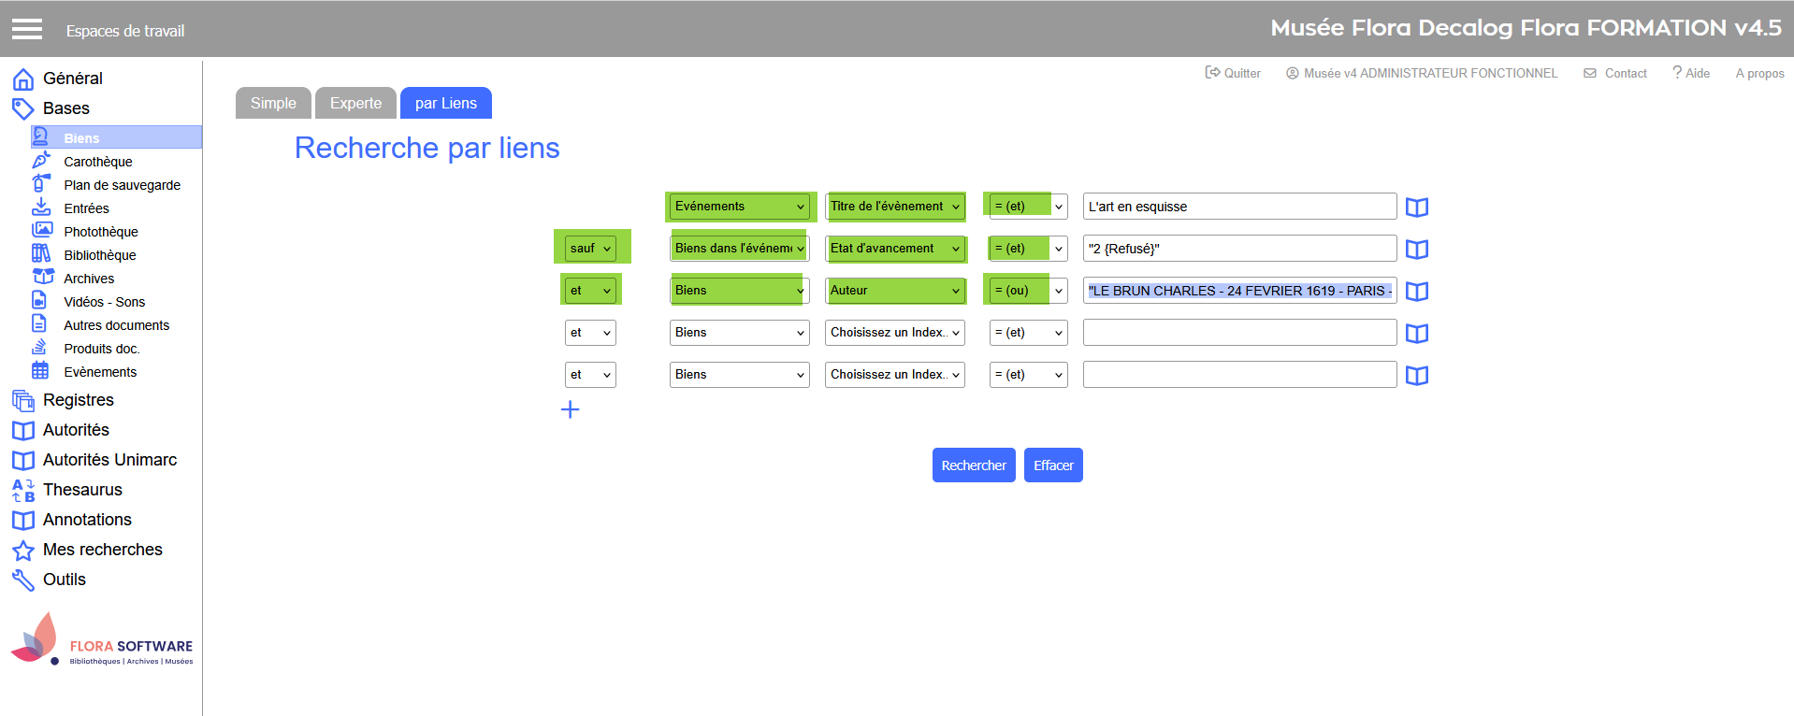Open the hamburger menu icon
Image resolution: width=1794 pixels, height=716 pixels.
point(27,30)
